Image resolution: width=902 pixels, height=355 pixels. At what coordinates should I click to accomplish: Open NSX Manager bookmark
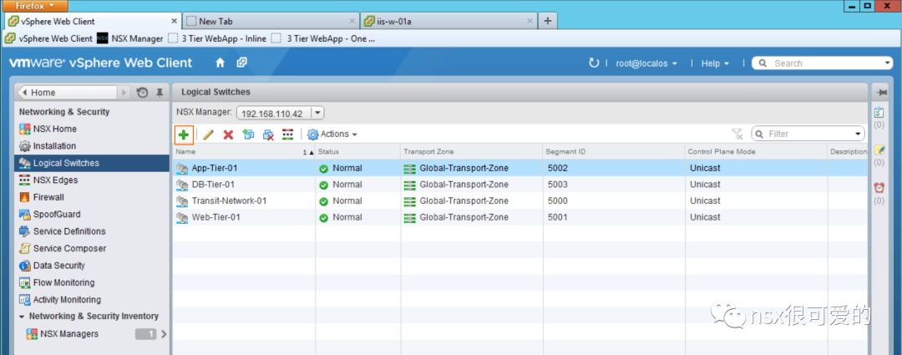130,38
